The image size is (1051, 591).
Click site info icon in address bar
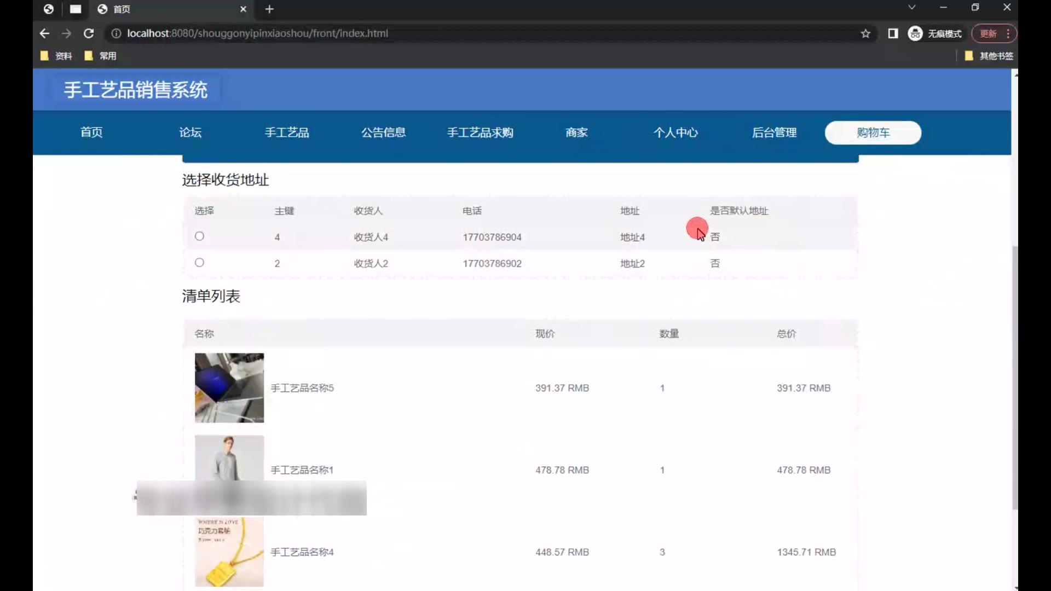coord(116,33)
